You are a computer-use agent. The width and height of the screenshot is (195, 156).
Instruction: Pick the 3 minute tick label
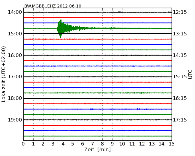pos(53,144)
